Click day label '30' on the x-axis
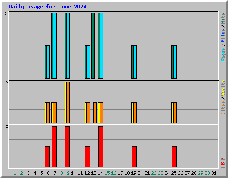This screenshot has width=228, height=178. 207,173
